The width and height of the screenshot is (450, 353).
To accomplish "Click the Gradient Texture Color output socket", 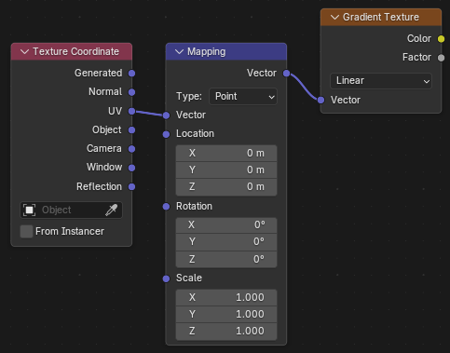I will click(441, 39).
